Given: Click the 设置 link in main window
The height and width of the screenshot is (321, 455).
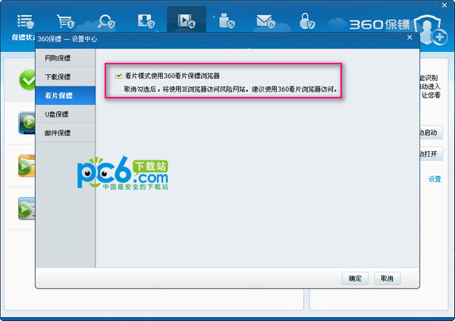Looking at the screenshot, I should pyautogui.click(x=435, y=179).
